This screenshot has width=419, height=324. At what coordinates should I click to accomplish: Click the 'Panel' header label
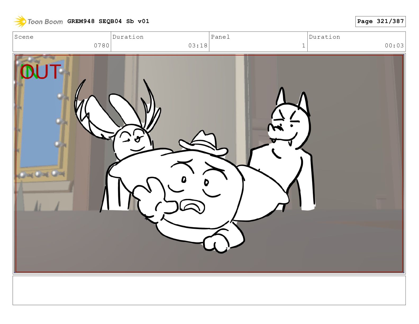pyautogui.click(x=220, y=37)
